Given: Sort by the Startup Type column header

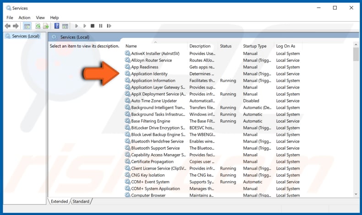Looking at the screenshot, I should tap(258, 46).
